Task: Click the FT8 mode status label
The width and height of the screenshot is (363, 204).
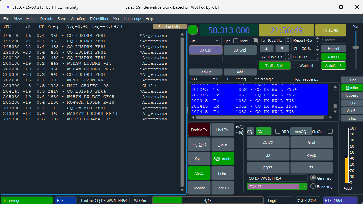Action: pos(65,200)
